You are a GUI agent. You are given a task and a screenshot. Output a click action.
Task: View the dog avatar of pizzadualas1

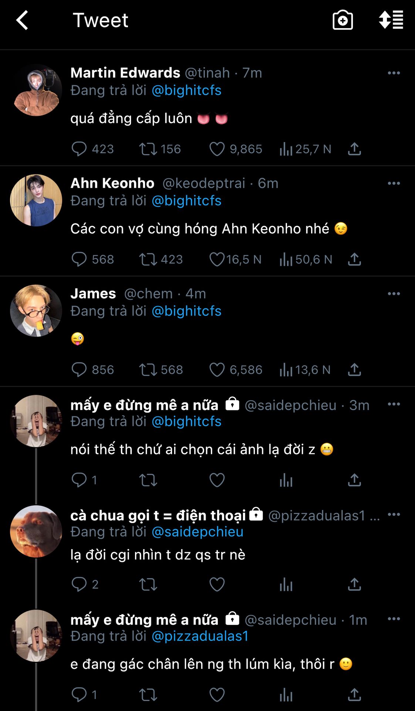point(36,531)
